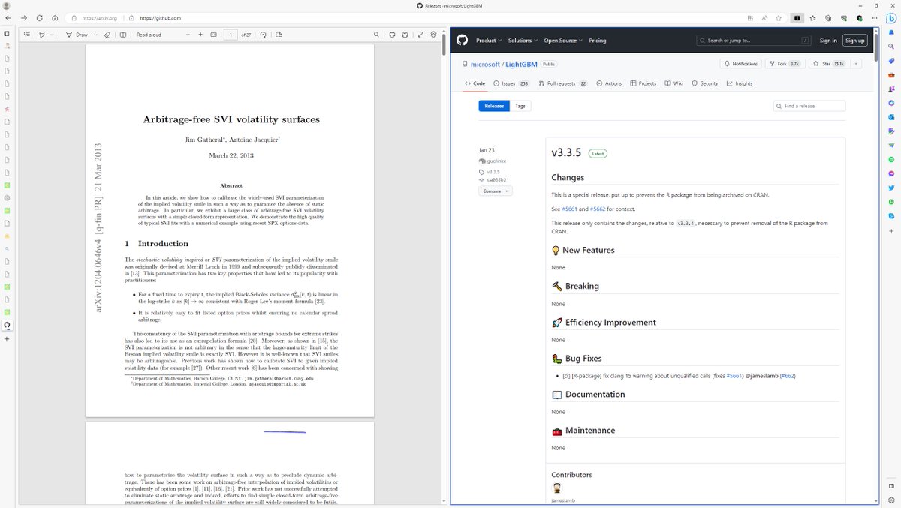Image resolution: width=901 pixels, height=508 pixels.
Task: Save the PDF document
Action: click(x=405, y=35)
